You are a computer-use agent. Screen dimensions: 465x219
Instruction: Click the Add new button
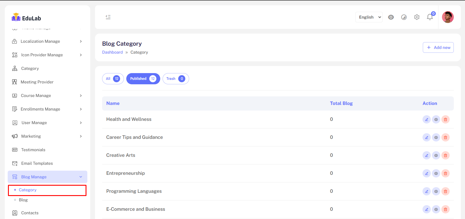click(438, 47)
